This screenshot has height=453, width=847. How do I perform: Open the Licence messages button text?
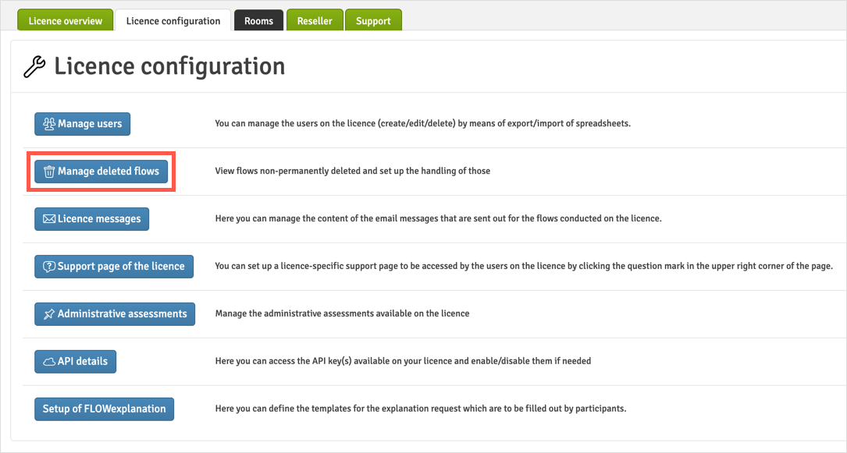[99, 219]
